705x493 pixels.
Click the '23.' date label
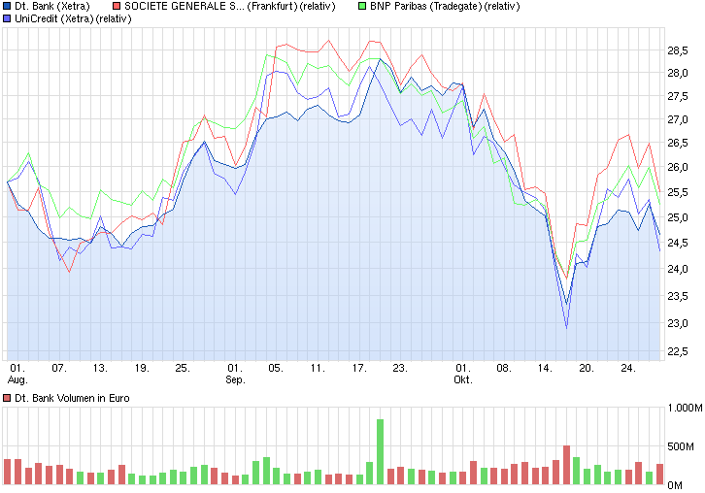400,369
